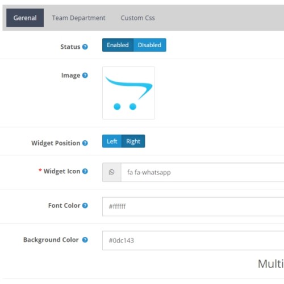Set Status to Enabled

pyautogui.click(x=118, y=45)
